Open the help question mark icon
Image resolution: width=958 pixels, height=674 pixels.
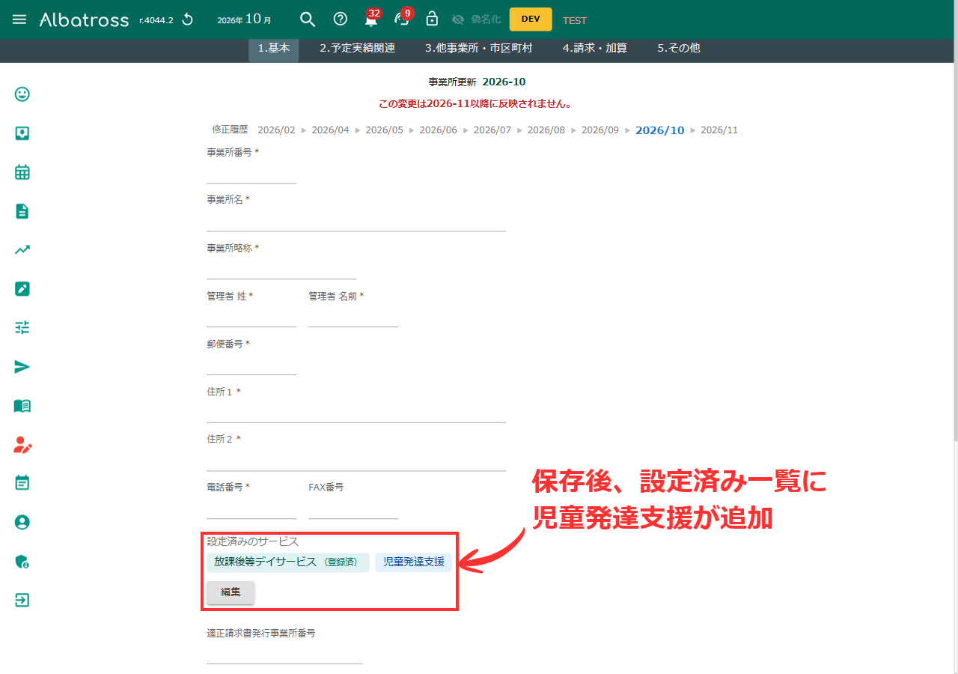[341, 19]
